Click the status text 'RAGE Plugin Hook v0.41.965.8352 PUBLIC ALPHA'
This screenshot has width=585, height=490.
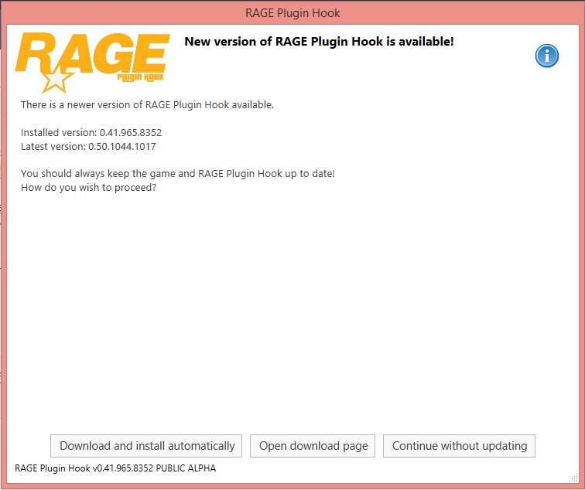tap(115, 468)
